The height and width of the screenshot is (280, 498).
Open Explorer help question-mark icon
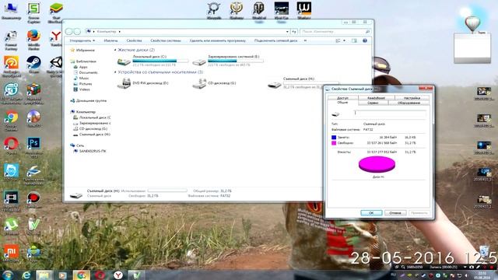(x=365, y=40)
